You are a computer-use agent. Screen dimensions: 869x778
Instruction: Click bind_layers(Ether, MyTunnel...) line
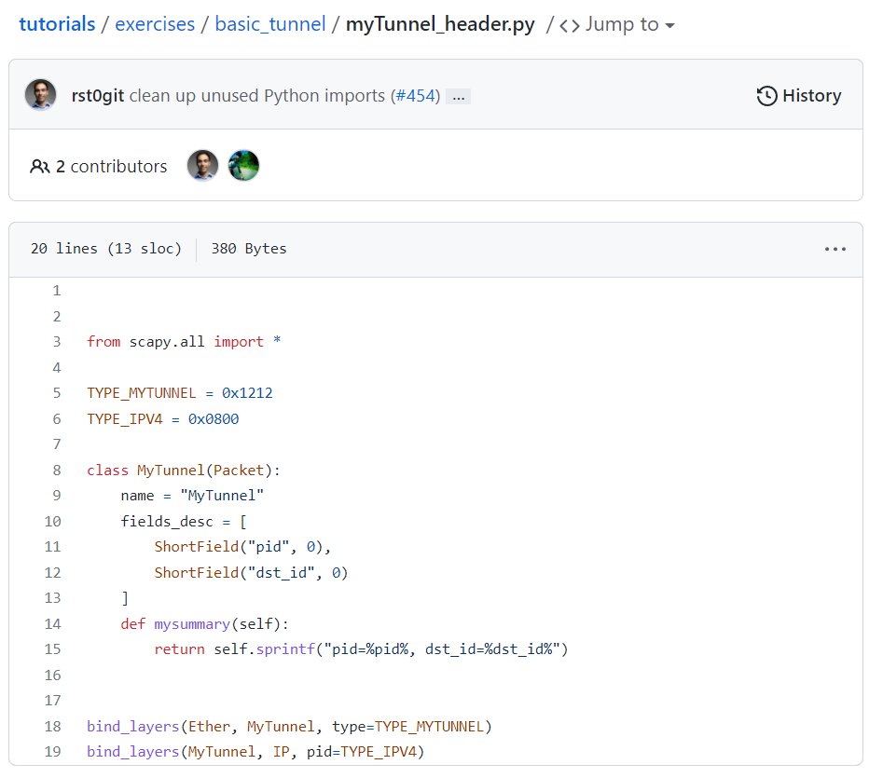289,727
